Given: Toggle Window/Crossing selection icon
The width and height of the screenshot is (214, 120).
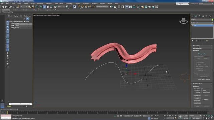Looking at the screenshot, I should click(40, 7).
